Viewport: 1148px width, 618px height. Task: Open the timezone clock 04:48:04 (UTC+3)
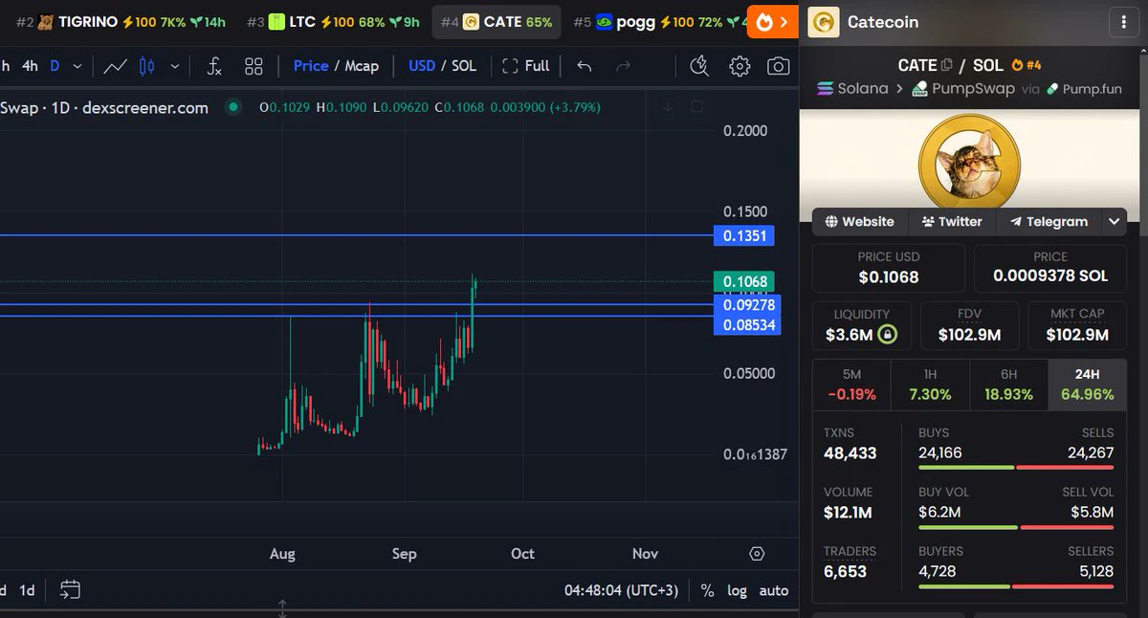pos(621,590)
